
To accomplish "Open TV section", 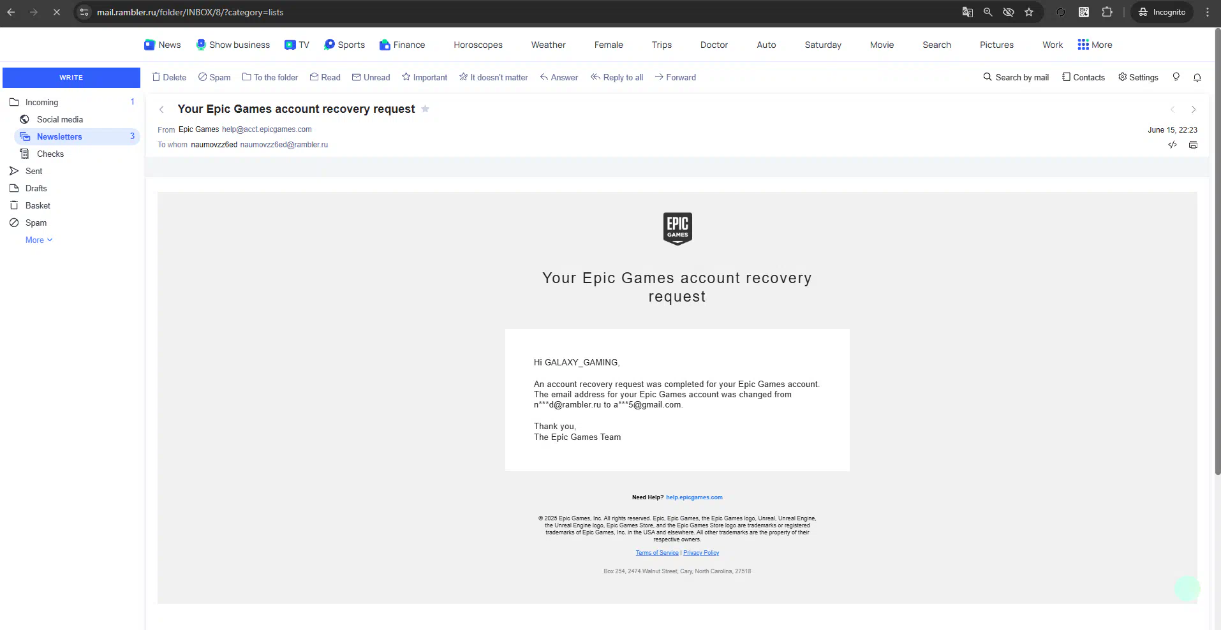I will 297,45.
